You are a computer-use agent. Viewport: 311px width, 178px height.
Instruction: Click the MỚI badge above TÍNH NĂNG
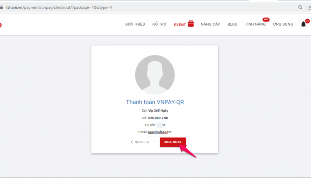pos(266,19)
